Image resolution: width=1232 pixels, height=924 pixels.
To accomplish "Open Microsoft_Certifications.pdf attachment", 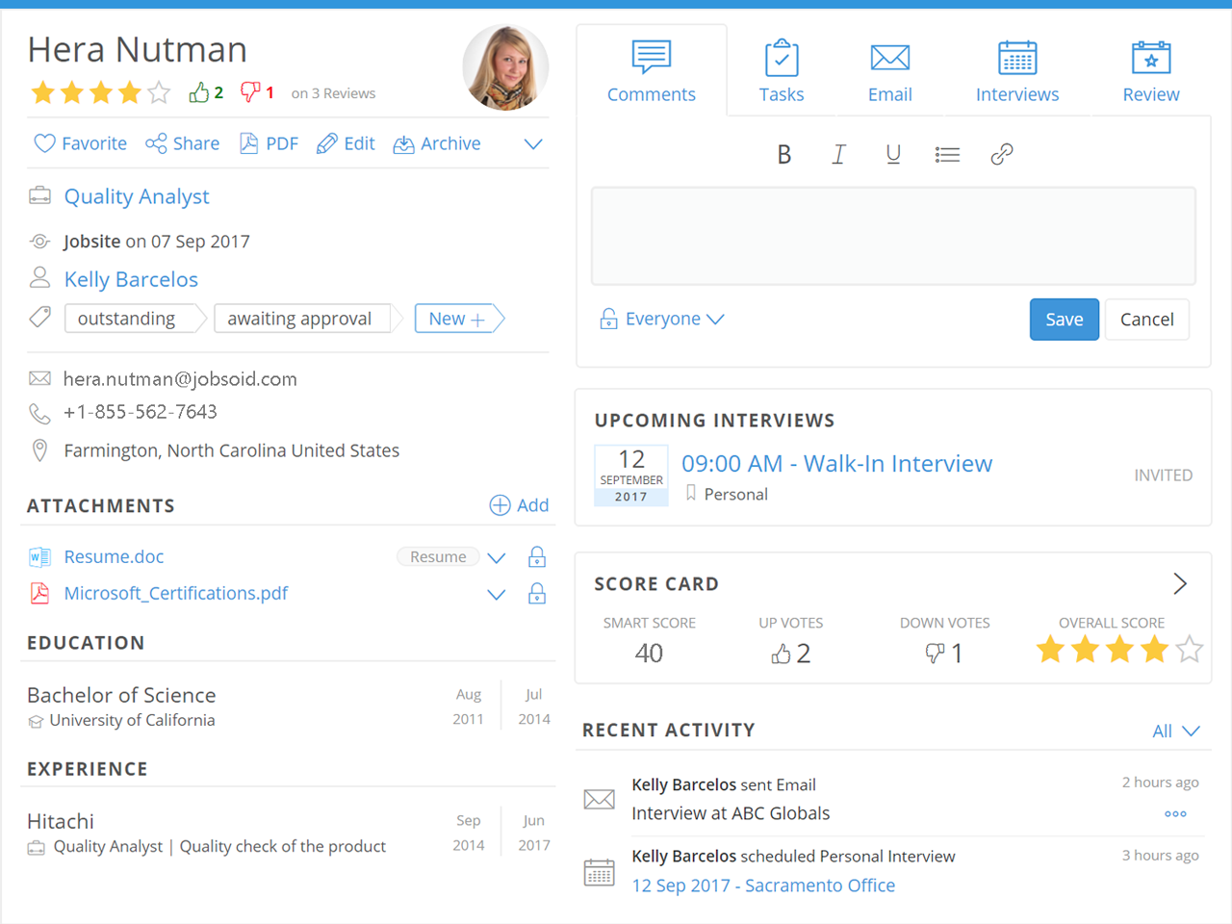I will pos(176,593).
